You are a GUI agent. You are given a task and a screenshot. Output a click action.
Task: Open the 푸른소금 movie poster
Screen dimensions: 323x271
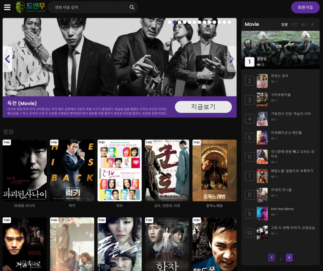click(x=119, y=244)
